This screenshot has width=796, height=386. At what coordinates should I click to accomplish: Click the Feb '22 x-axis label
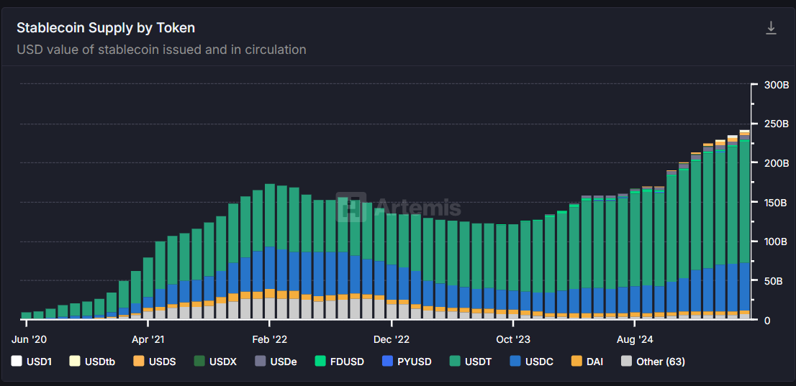point(270,339)
